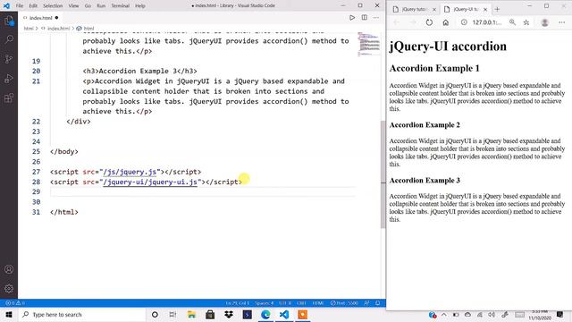Image resolution: width=572 pixels, height=322 pixels.
Task: Open the browser profile avatar
Action: click(x=545, y=22)
